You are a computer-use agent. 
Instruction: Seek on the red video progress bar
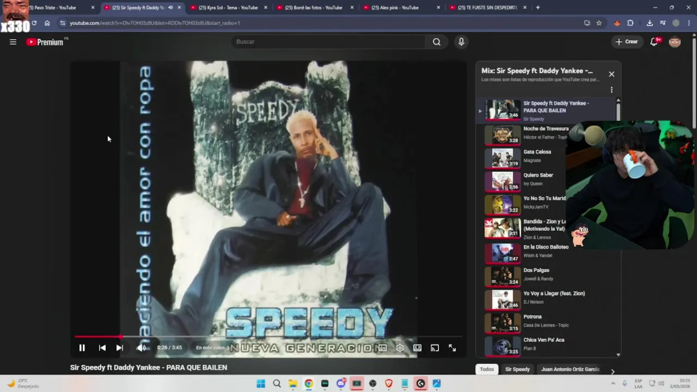pyautogui.click(x=268, y=336)
